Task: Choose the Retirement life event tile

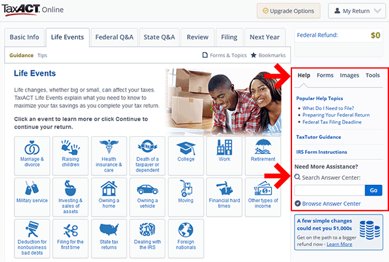Action: [263, 156]
